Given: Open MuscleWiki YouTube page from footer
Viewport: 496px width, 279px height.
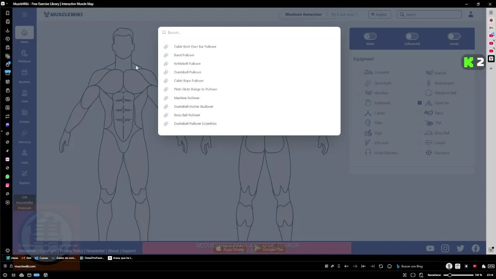Looking at the screenshot, I should click(430, 248).
